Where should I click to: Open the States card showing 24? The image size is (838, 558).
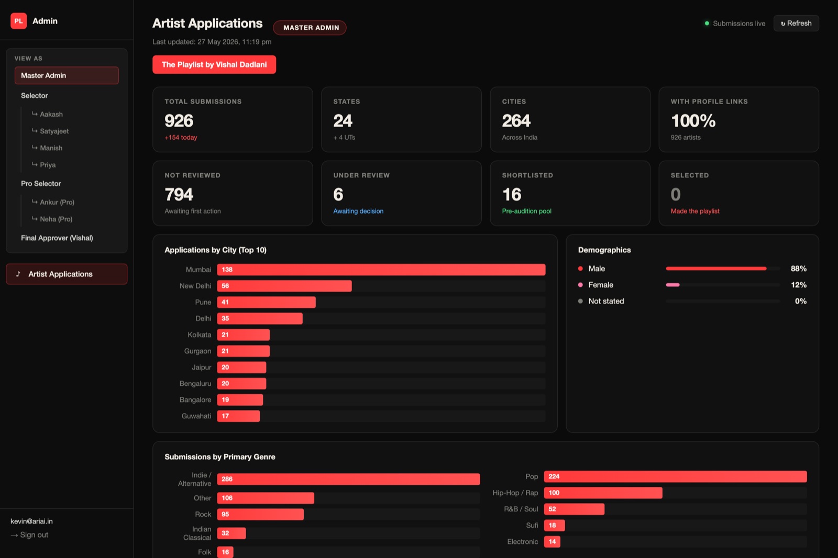[x=401, y=119]
